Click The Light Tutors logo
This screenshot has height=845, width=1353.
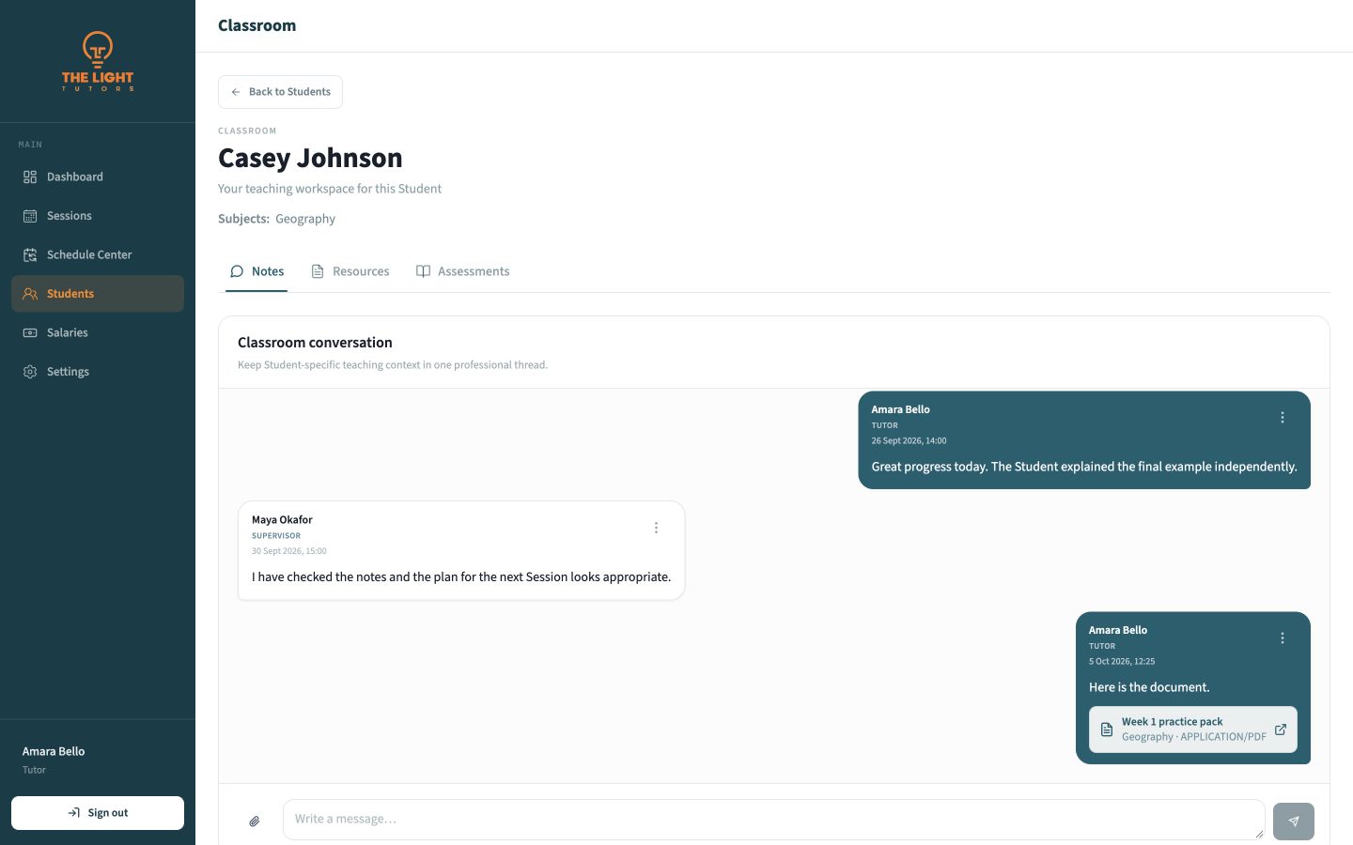click(x=98, y=61)
